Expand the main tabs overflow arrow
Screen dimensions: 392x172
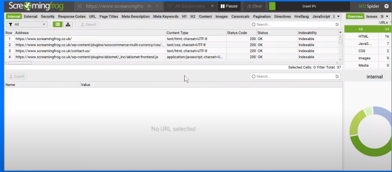tap(338, 16)
